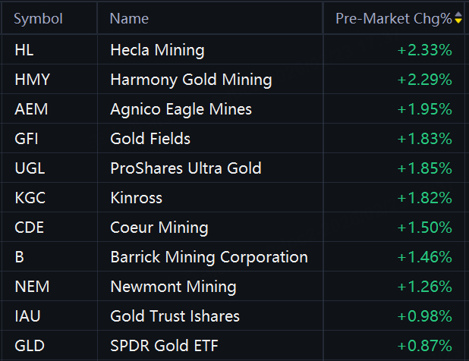Sort by the Pre-Market Chg% column header
The width and height of the screenshot is (469, 361).
(393, 19)
